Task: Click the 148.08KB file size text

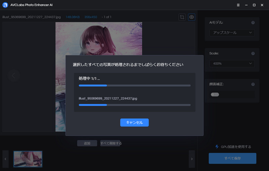Action: 73,17
